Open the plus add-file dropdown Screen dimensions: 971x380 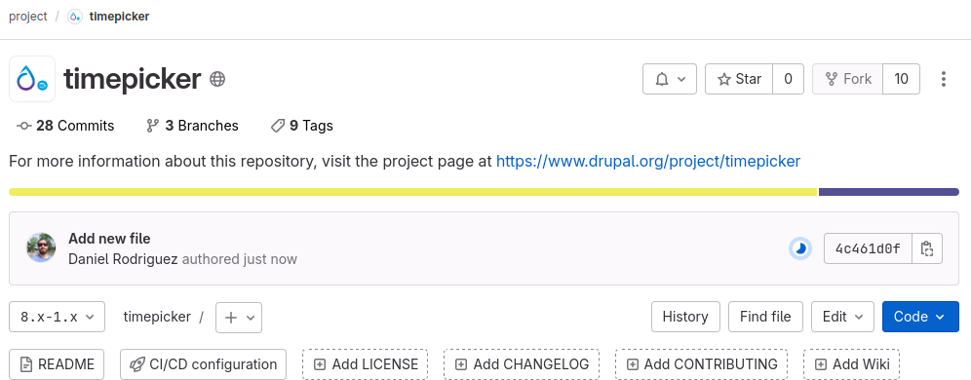239,317
